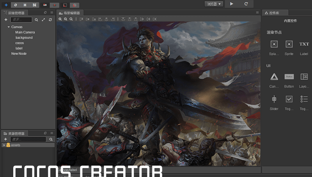Select the Canvas node
Image resolution: width=312 pixels, height=177 pixels.
pos(17,27)
